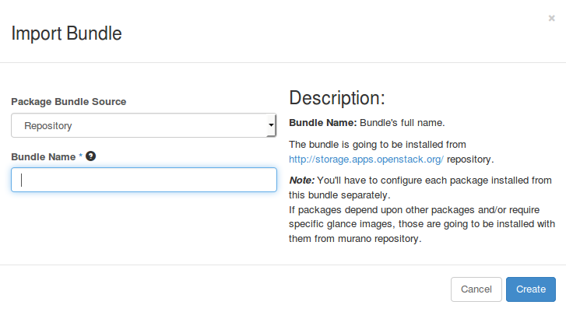Click bold 'Bundle Name:' in the description
The width and height of the screenshot is (566, 312).
pyautogui.click(x=322, y=123)
